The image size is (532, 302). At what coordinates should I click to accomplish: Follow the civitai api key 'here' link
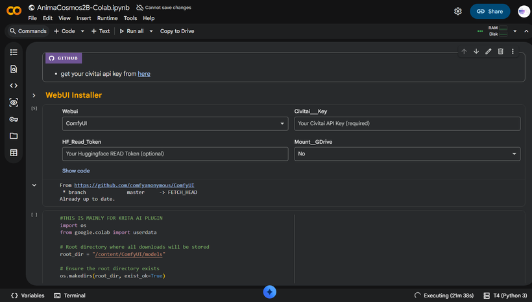point(144,74)
